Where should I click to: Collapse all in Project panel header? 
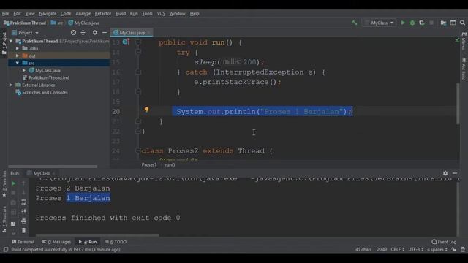point(83,32)
